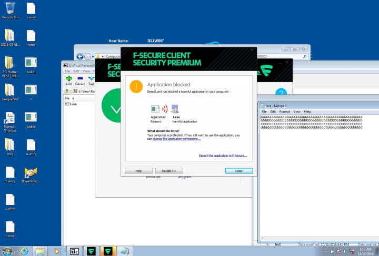Open the 2016-03-08 folder on desktop
The image size is (379, 256).
10,38
